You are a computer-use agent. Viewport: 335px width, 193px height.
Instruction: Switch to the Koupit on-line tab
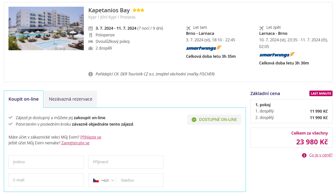[x=24, y=99]
